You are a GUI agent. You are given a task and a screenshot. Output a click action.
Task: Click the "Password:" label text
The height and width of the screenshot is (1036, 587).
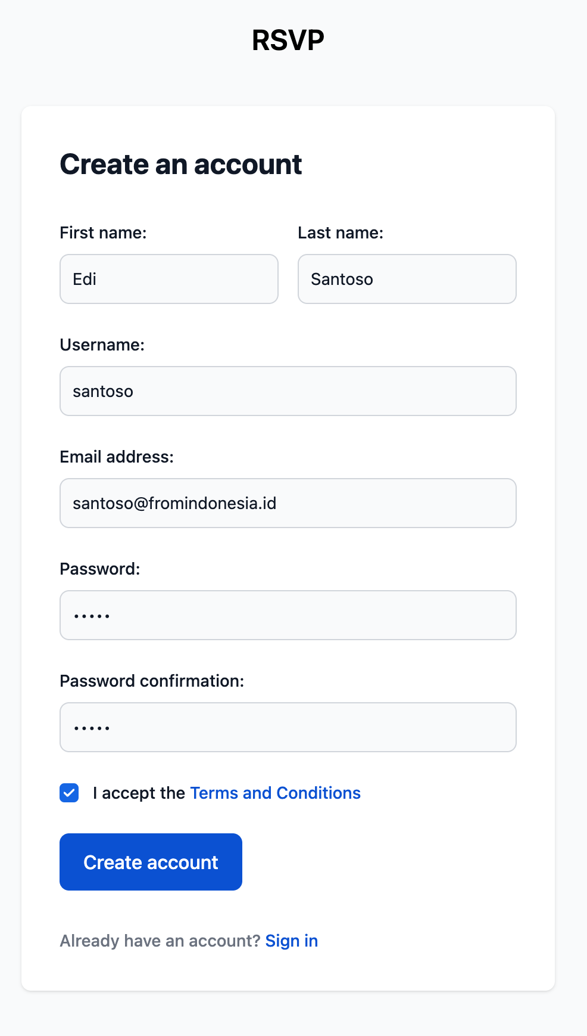coord(100,569)
